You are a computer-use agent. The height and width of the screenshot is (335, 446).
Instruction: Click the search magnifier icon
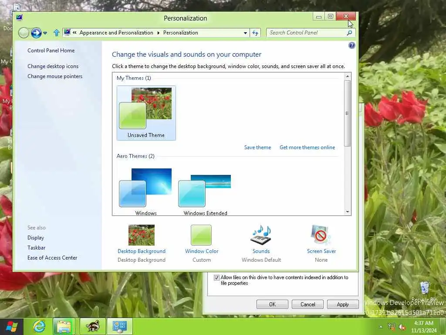click(350, 33)
